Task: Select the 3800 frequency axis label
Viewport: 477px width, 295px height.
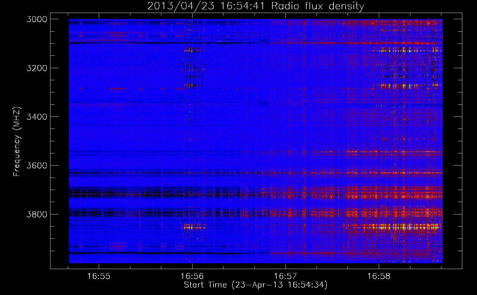Action: 37,214
